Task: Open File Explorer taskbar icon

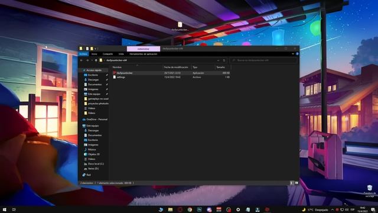Action: point(171,209)
